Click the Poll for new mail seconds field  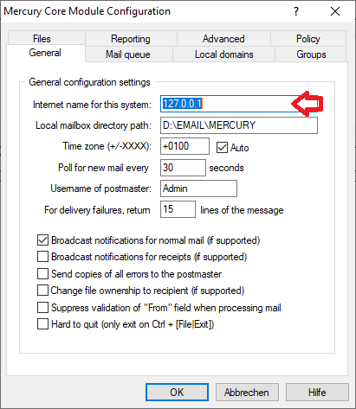[183, 168]
